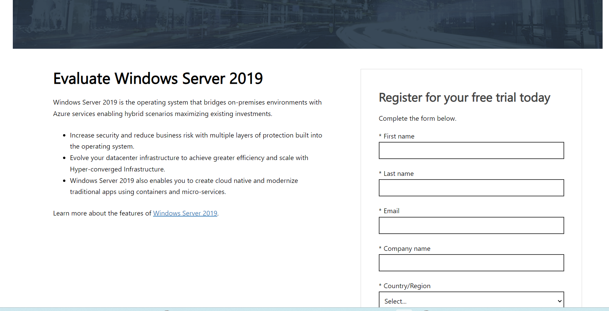The image size is (609, 311).
Task: Click the Register for your free trial today heading
Action: click(464, 98)
